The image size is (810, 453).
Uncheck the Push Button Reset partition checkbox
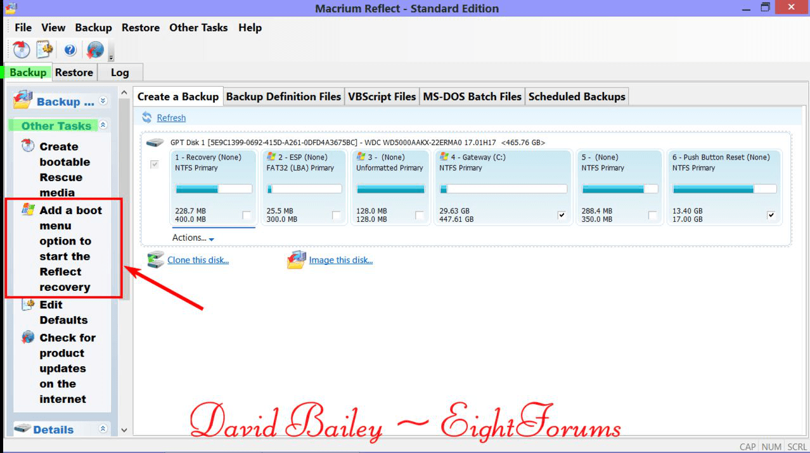tap(771, 215)
